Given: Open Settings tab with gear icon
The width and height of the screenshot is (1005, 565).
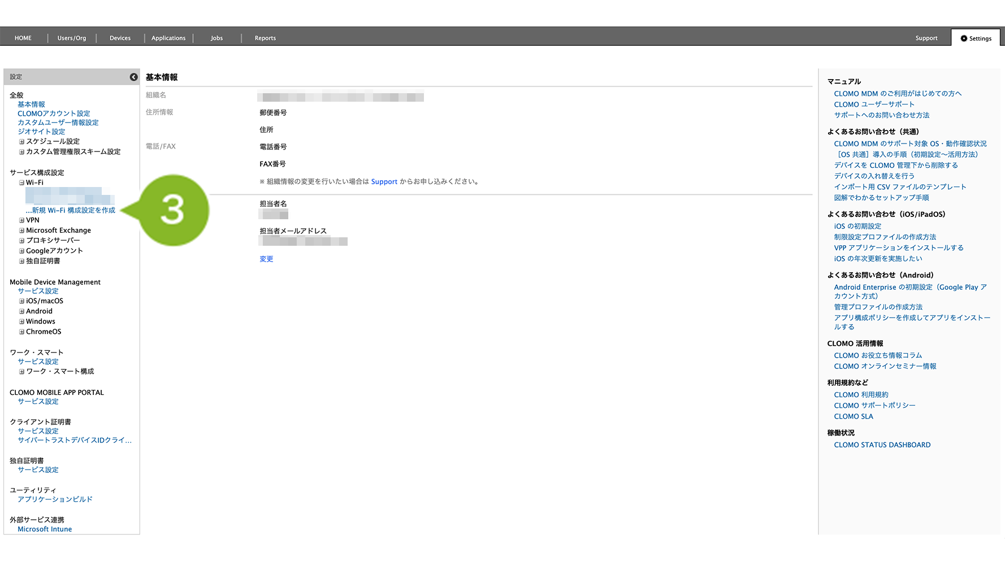Looking at the screenshot, I should point(976,38).
